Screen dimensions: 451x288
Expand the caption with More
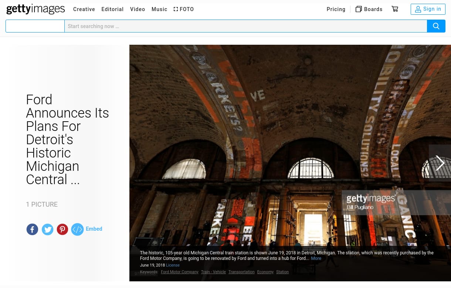pos(316,258)
